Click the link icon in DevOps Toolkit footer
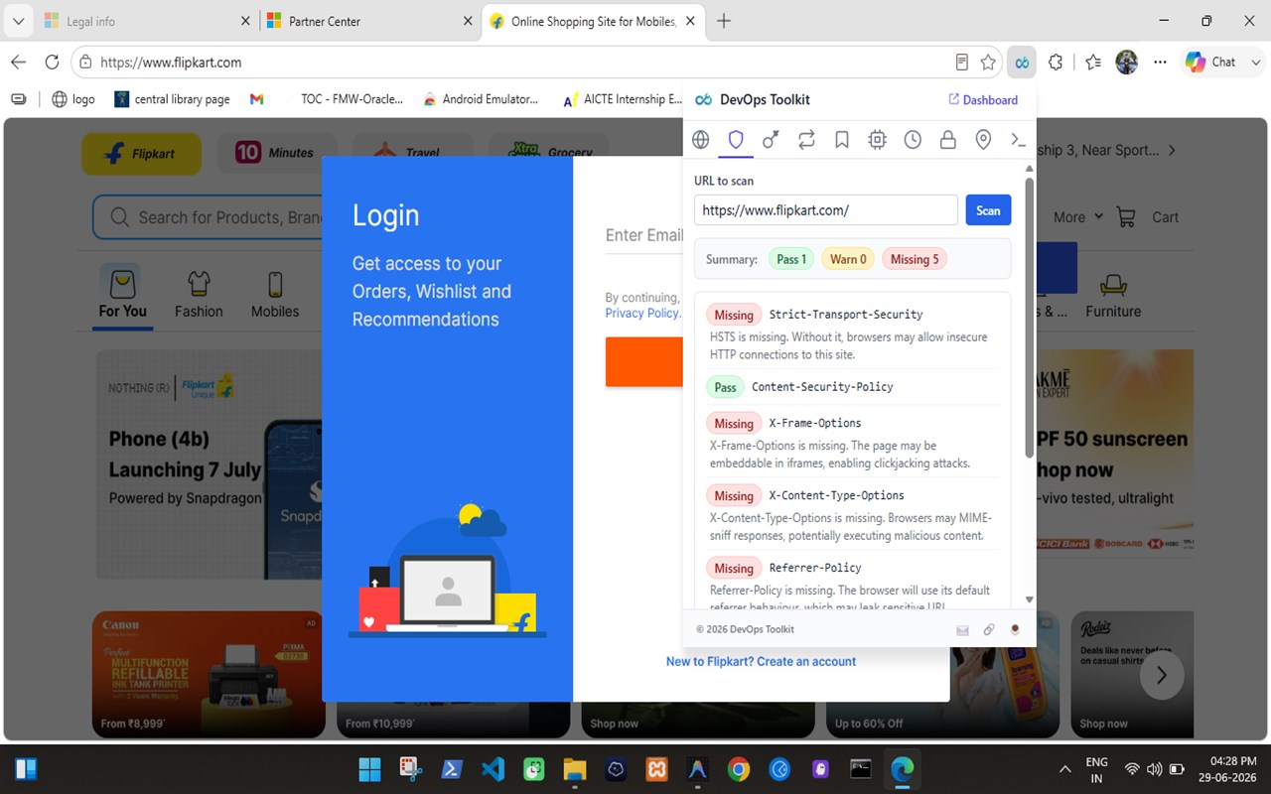Screen dimensions: 1271x794 click(x=989, y=630)
